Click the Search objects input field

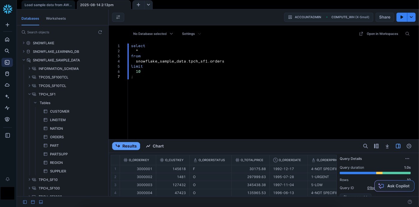pos(59,32)
